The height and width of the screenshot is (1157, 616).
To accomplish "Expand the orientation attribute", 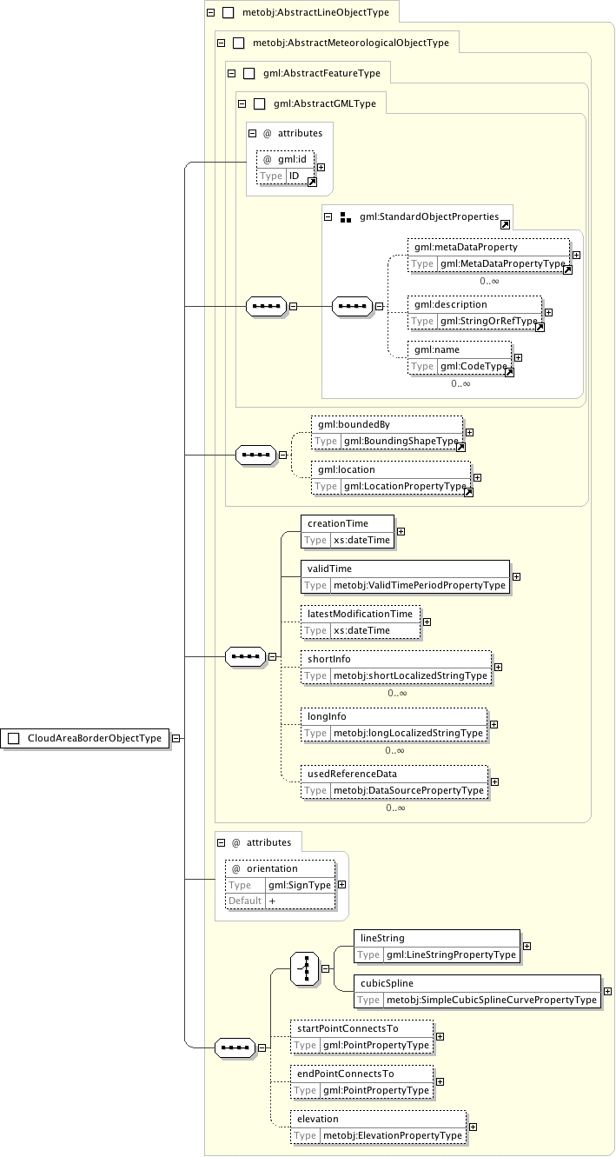I will pos(341,885).
